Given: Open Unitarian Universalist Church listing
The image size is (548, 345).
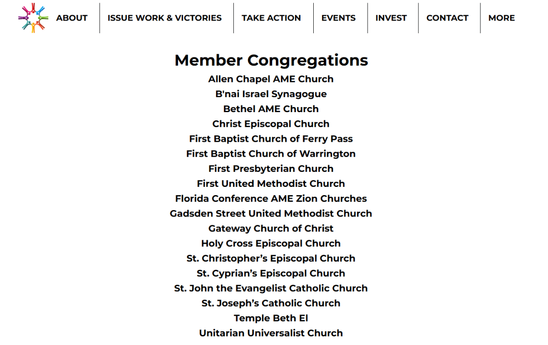Looking at the screenshot, I should pos(271,333).
